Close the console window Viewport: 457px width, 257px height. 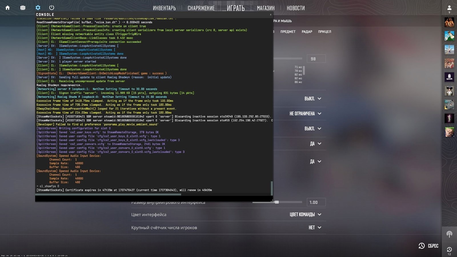(270, 15)
